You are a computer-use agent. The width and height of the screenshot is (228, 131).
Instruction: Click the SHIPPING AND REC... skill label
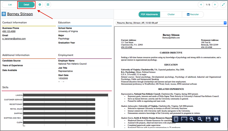[13, 118]
